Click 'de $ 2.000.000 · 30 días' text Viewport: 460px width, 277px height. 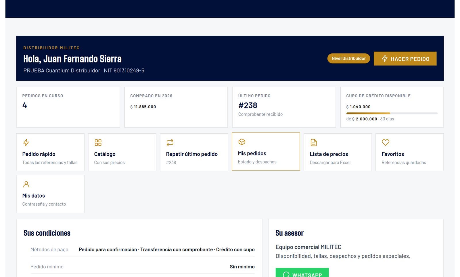(x=370, y=119)
